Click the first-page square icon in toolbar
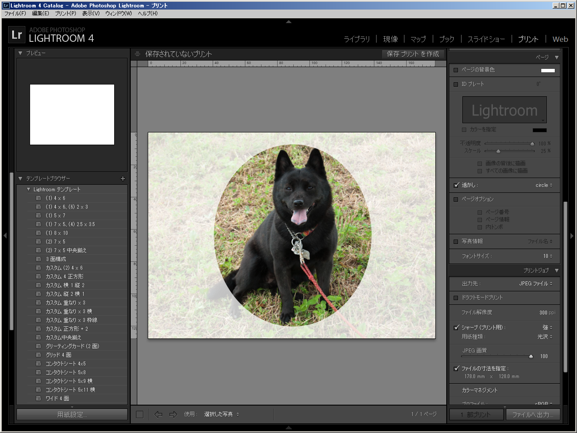 [139, 414]
